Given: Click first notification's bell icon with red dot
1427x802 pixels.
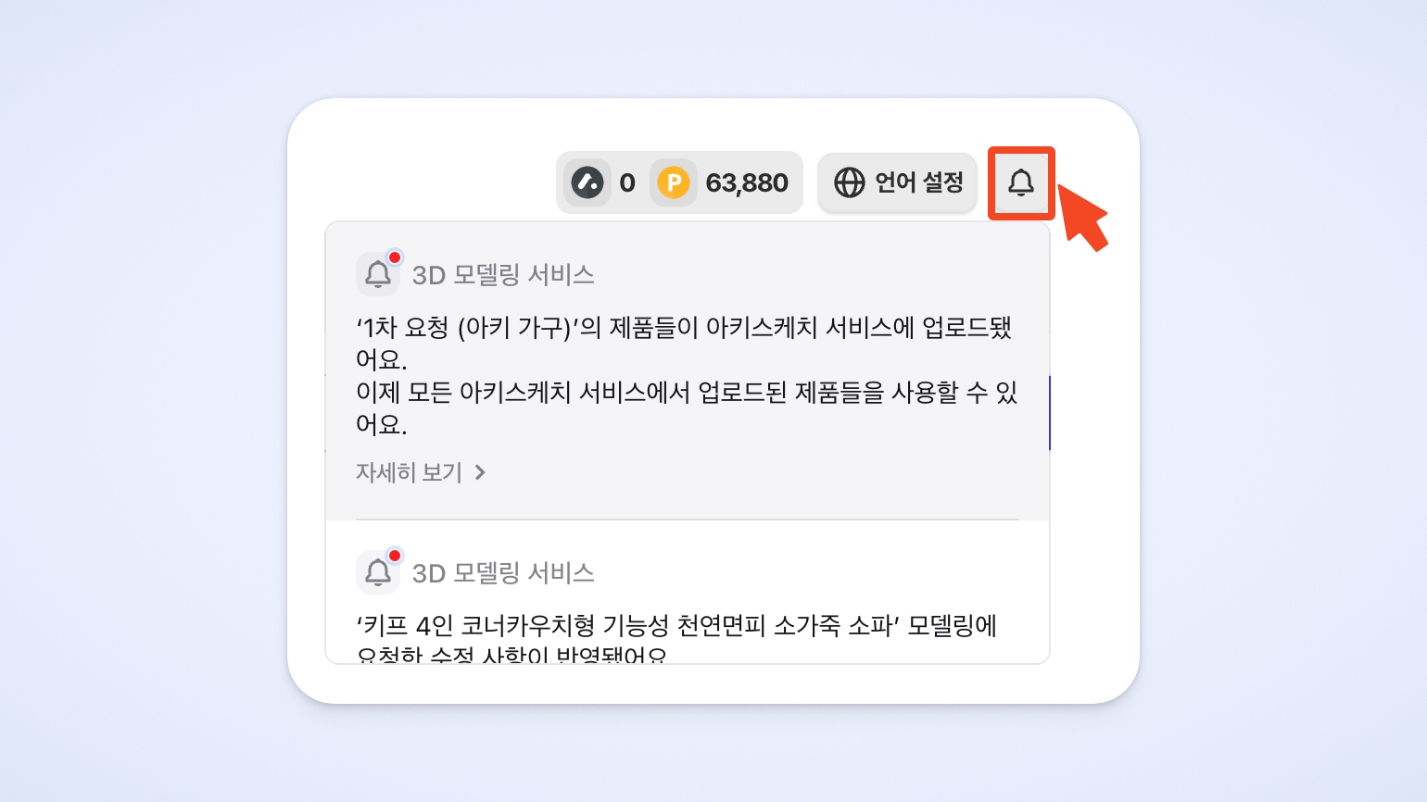Looking at the screenshot, I should coord(378,274).
